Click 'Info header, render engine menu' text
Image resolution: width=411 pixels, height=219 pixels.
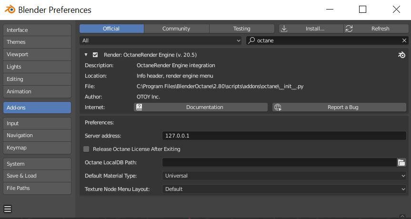pyautogui.click(x=175, y=76)
